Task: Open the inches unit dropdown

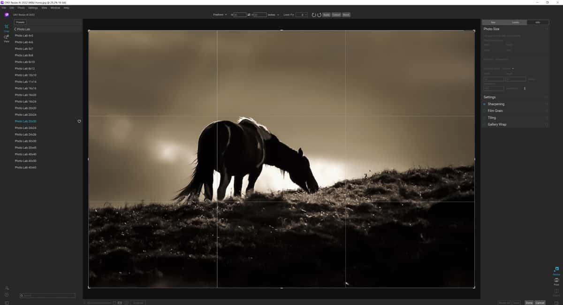Action: (273, 15)
